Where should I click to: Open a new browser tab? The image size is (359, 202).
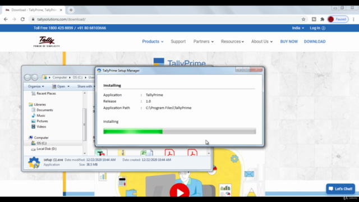71,10
